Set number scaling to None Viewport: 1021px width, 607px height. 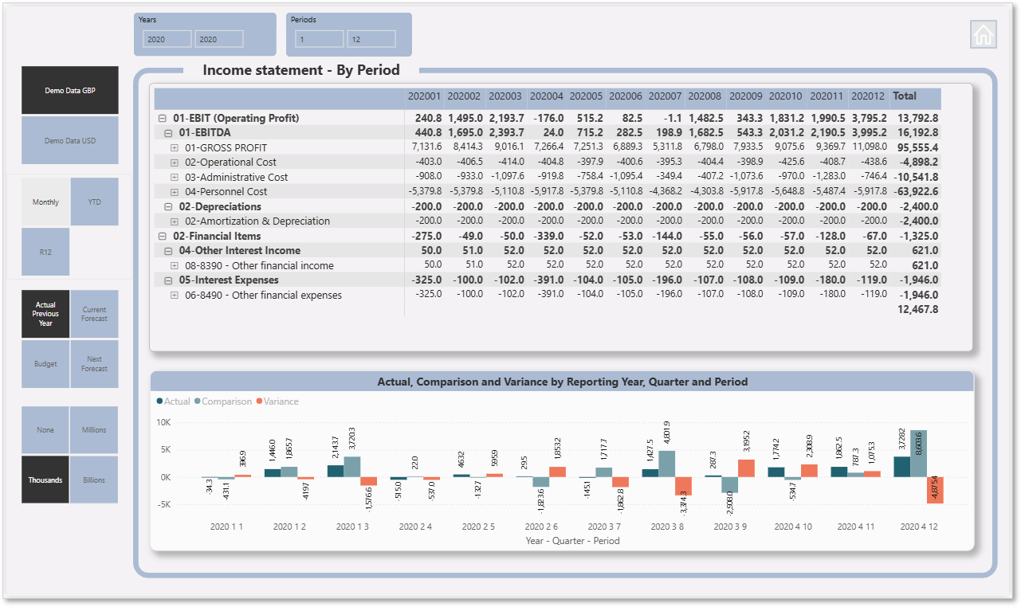click(45, 430)
